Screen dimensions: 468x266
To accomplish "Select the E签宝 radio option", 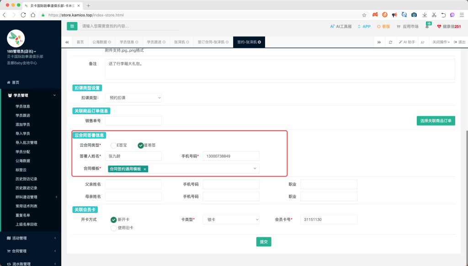I will click(x=113, y=145).
